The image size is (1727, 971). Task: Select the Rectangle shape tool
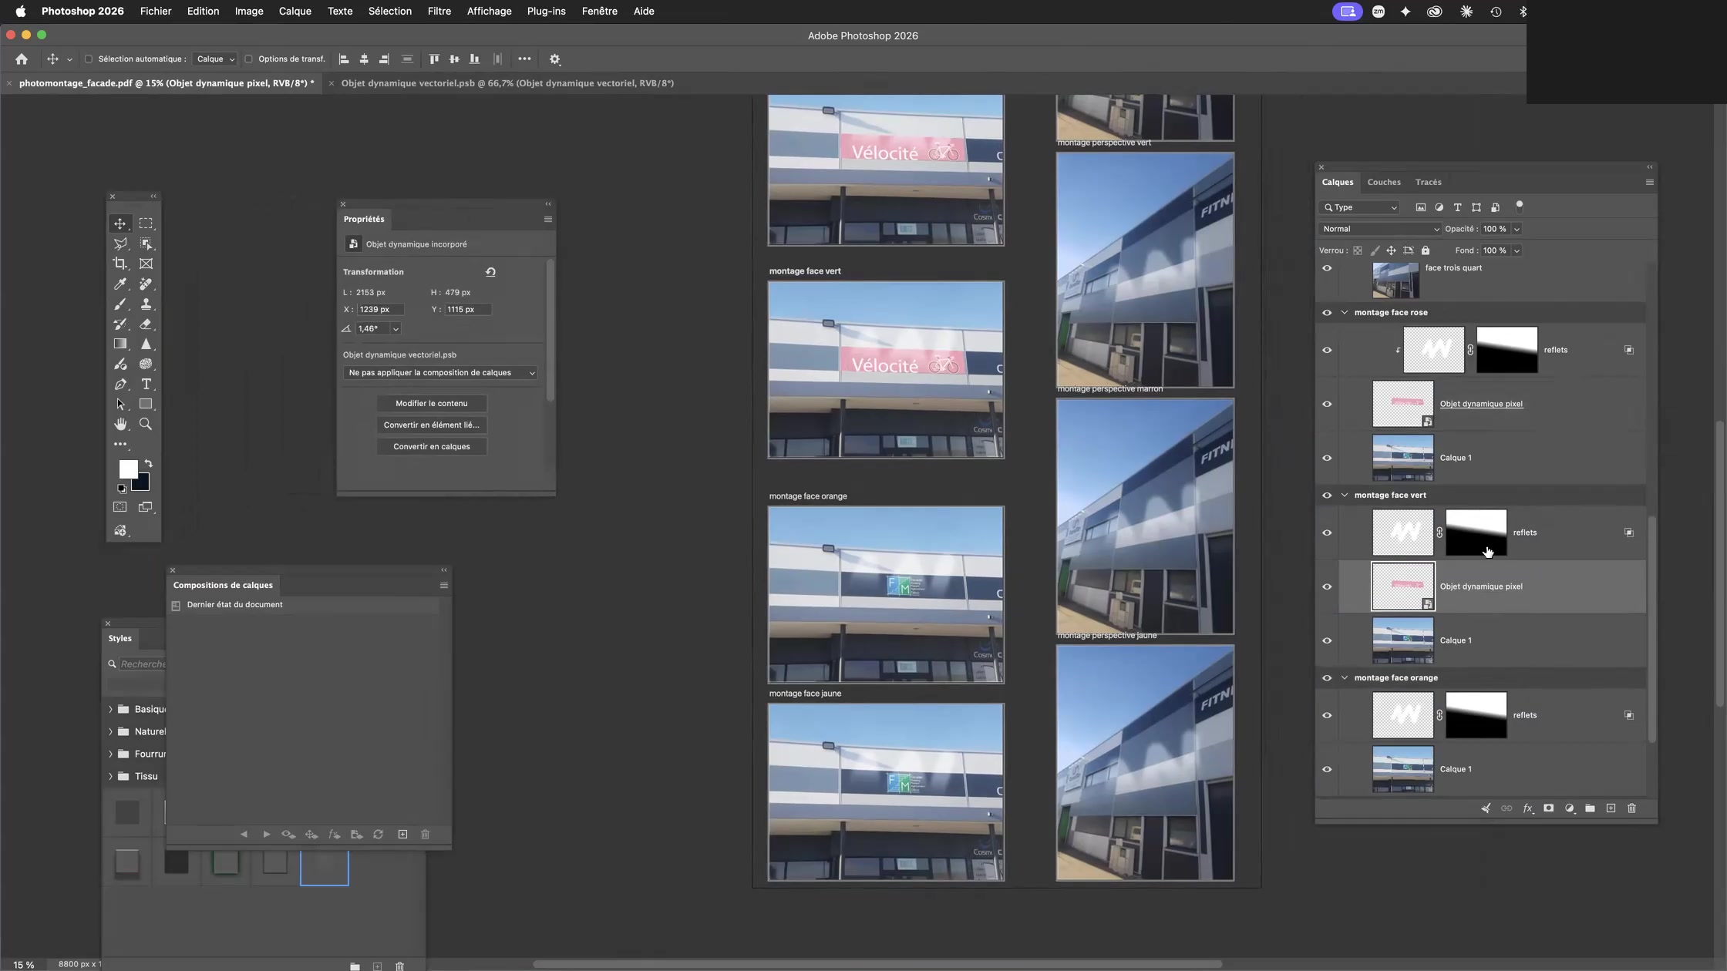146,404
